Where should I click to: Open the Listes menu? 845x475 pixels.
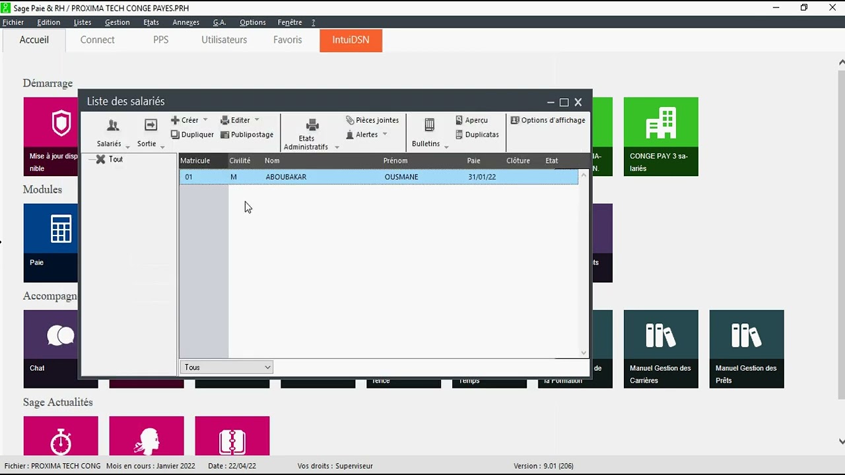tap(83, 22)
